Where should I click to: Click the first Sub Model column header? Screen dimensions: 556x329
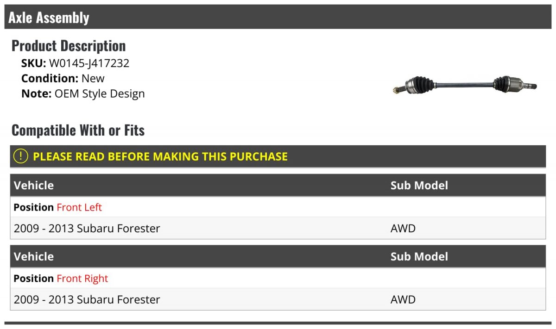point(419,186)
